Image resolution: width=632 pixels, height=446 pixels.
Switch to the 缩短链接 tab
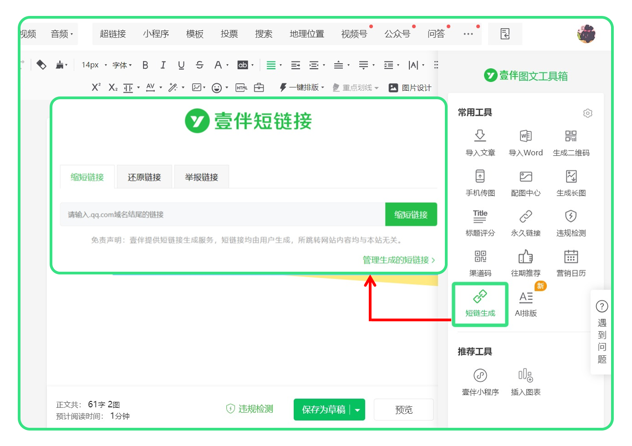(x=87, y=177)
